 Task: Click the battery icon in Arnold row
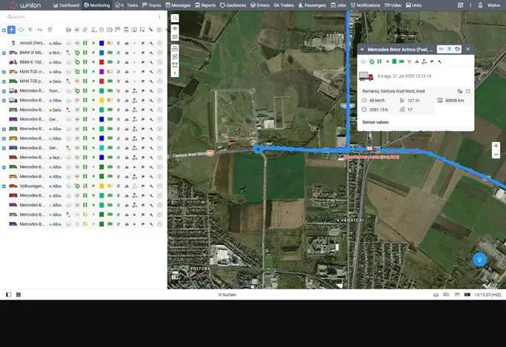[110, 43]
